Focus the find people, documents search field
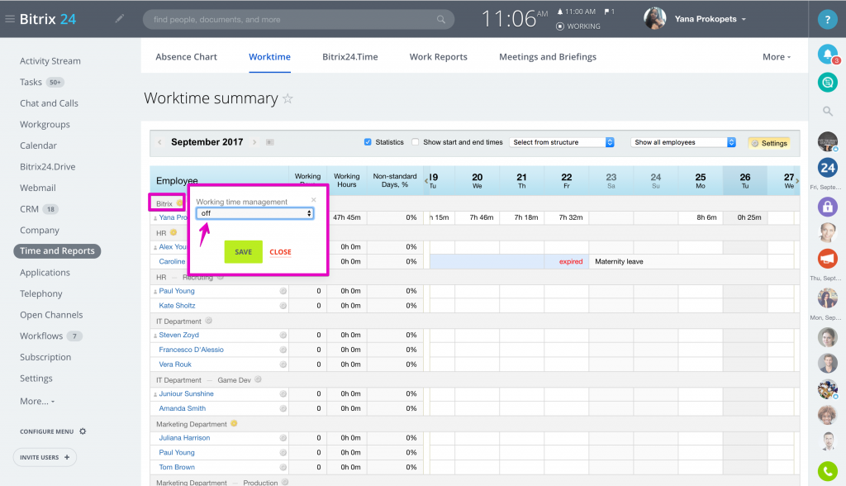 pos(298,20)
